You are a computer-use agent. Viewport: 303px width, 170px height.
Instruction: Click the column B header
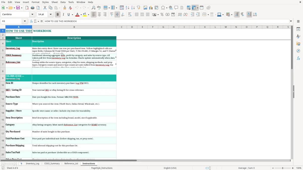74,27
